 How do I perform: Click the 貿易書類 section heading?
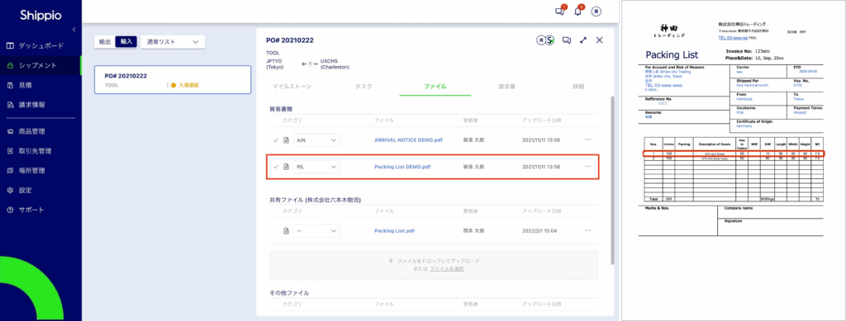(281, 109)
